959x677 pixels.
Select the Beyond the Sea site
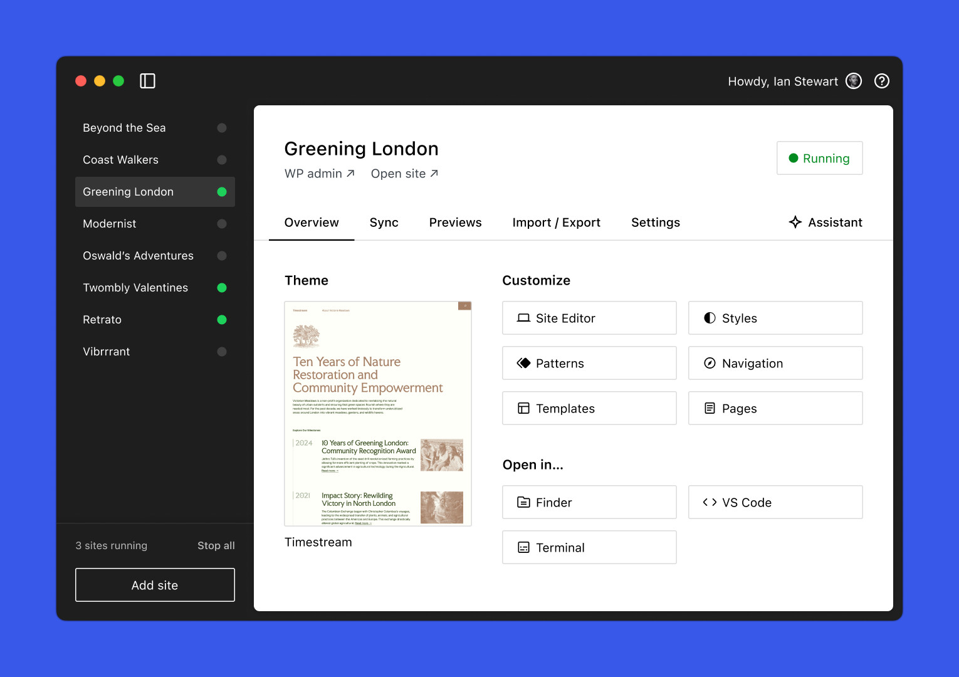pos(155,128)
